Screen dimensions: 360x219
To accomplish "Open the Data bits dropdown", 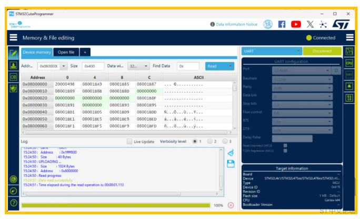I will click(x=302, y=96).
